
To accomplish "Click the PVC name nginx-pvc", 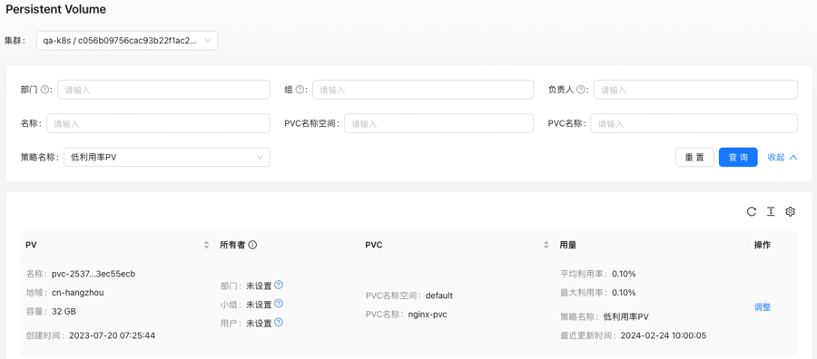I will click(x=428, y=315).
